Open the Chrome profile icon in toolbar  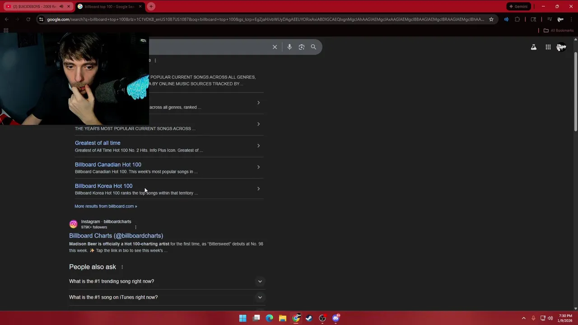[560, 19]
